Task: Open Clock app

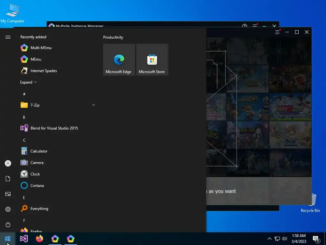Action: tap(58, 174)
